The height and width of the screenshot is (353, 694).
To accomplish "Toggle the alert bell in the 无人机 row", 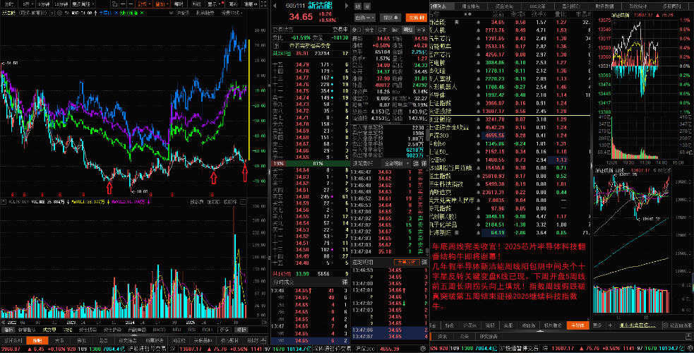I will tap(478, 30).
